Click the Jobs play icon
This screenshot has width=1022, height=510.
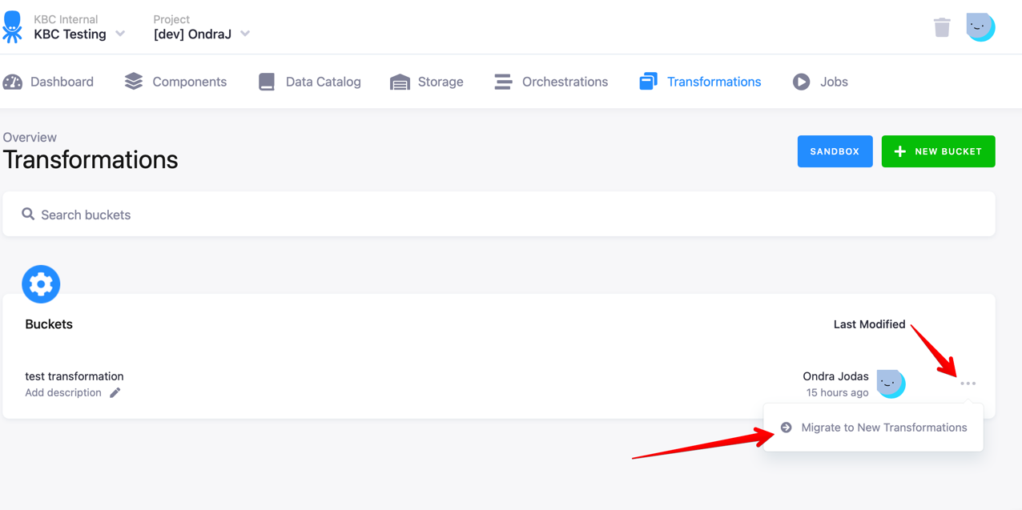click(x=801, y=82)
